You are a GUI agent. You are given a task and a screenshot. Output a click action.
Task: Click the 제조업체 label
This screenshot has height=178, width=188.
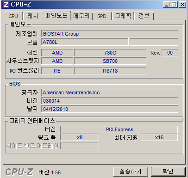[x=27, y=34]
